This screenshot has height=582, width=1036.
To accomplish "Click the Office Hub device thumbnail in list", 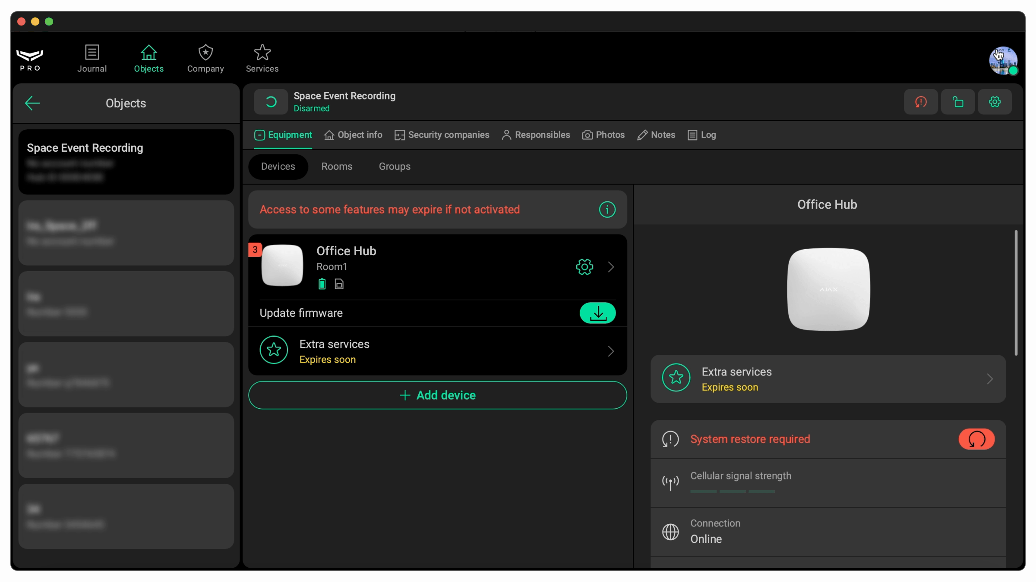I will pos(282,265).
